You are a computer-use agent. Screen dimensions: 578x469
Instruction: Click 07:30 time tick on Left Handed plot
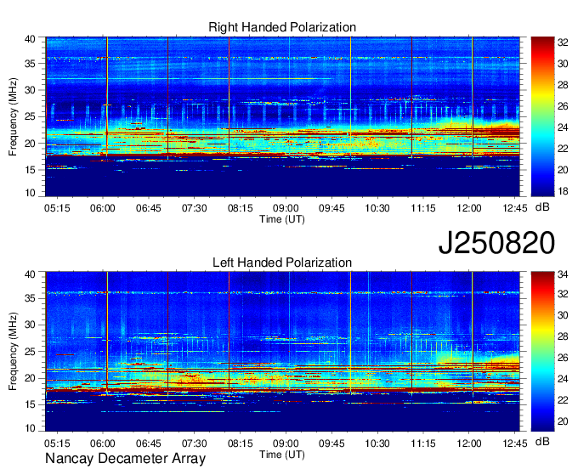coord(194,444)
